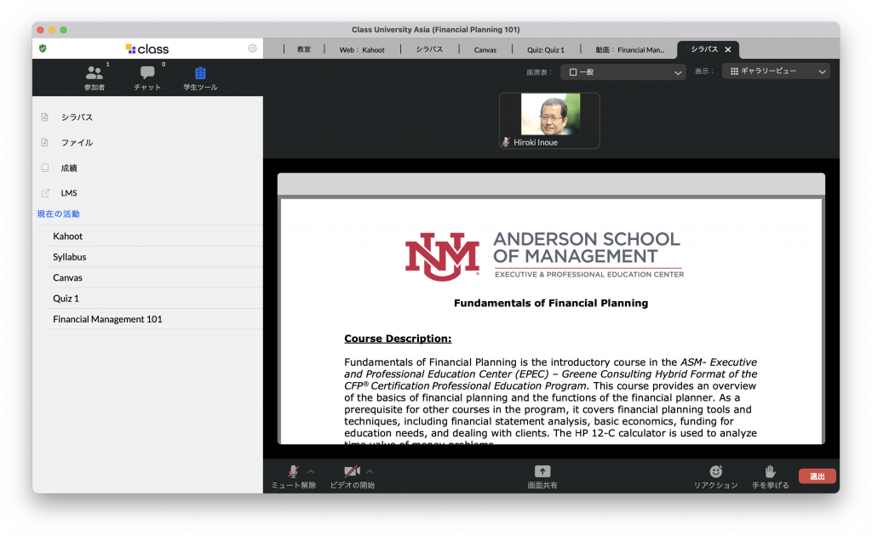Click the 現在の活動 heading
The image size is (872, 536).
click(59, 214)
